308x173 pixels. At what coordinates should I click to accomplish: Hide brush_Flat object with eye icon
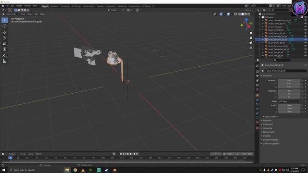point(305,27)
